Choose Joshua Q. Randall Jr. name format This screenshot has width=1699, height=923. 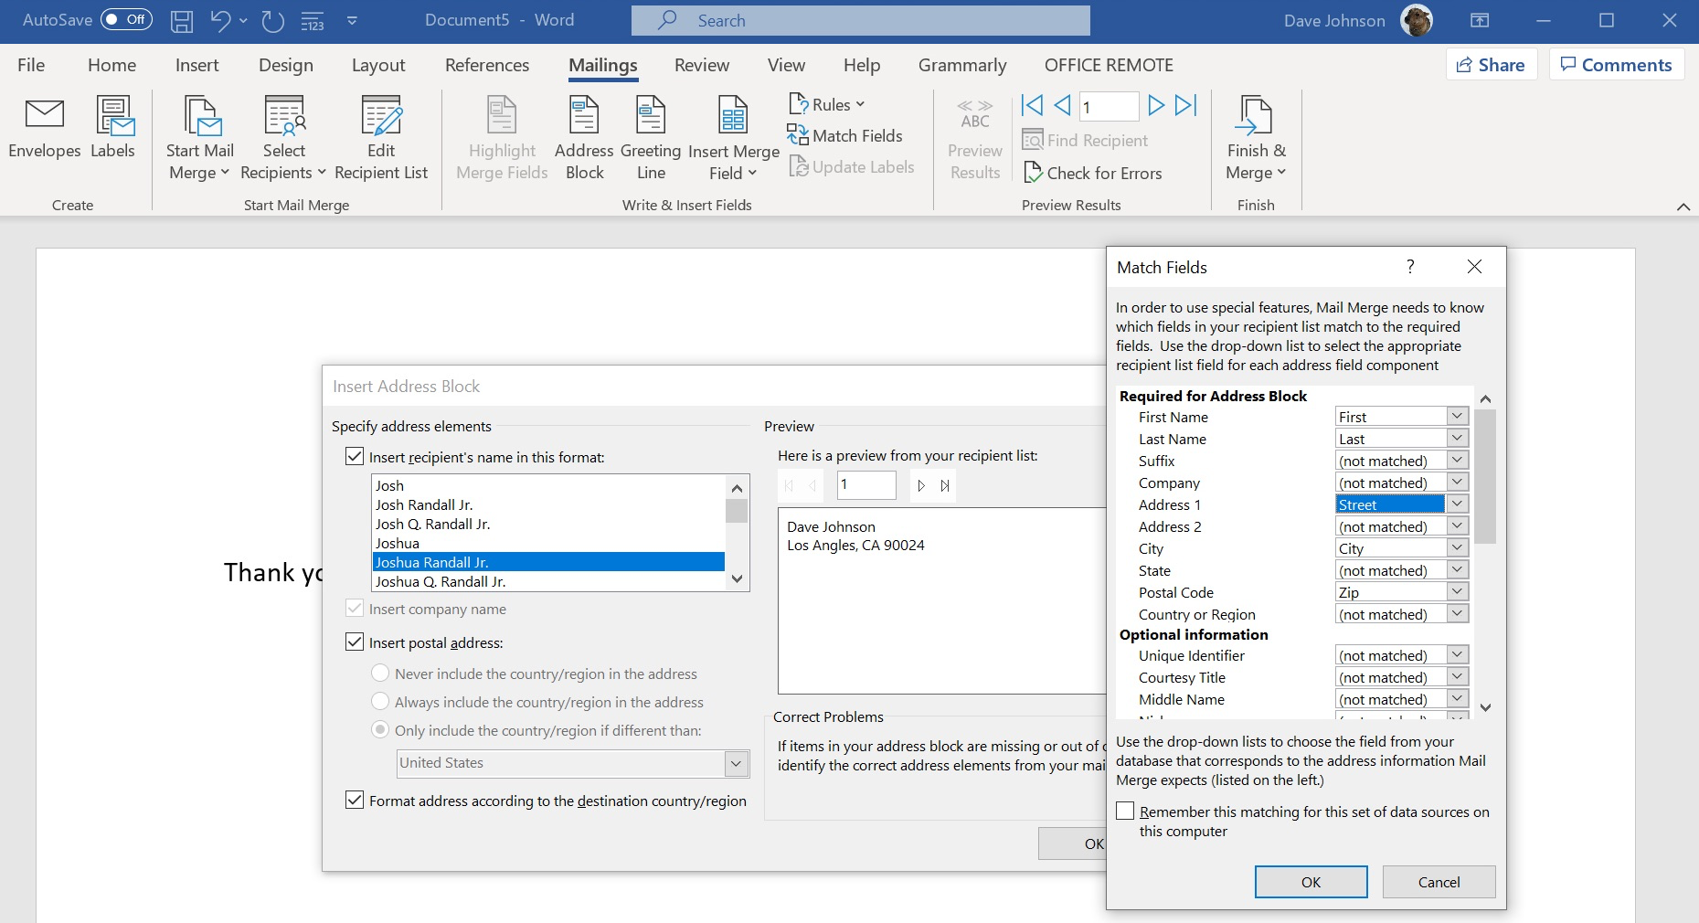click(548, 581)
